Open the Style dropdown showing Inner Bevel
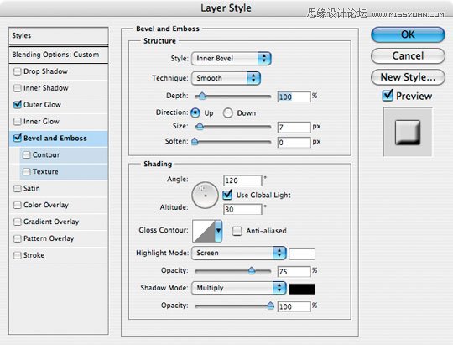 coord(232,59)
